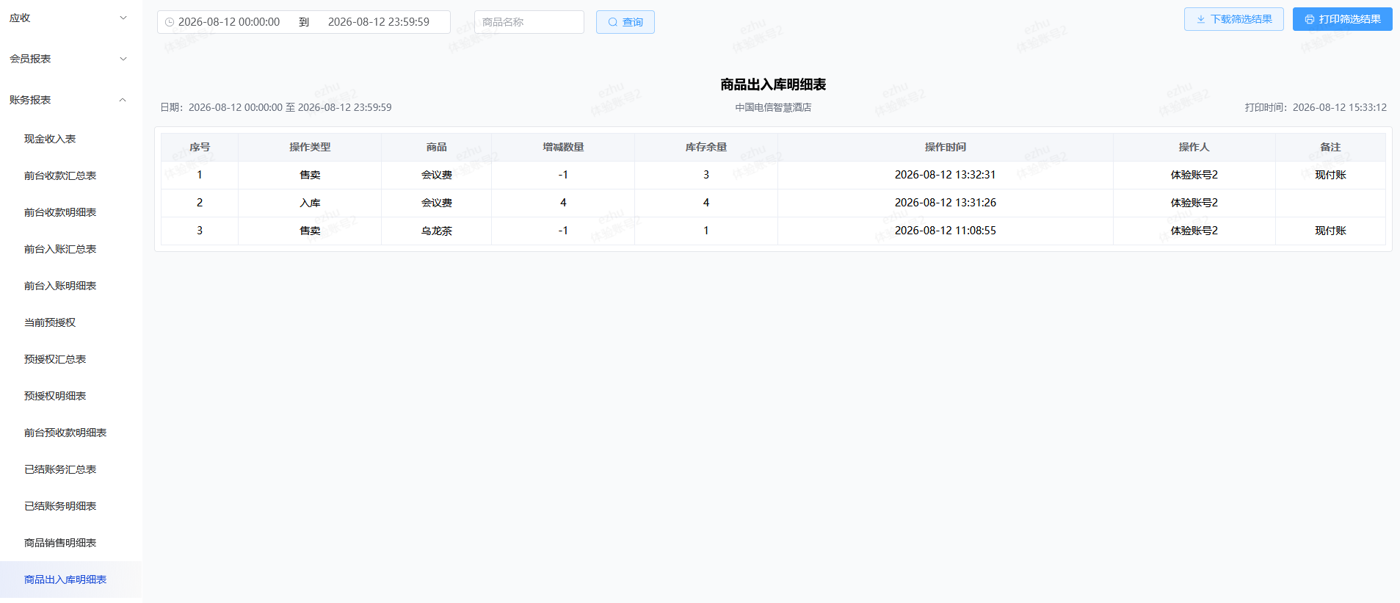Open 前台入账明细表 report

pos(60,286)
